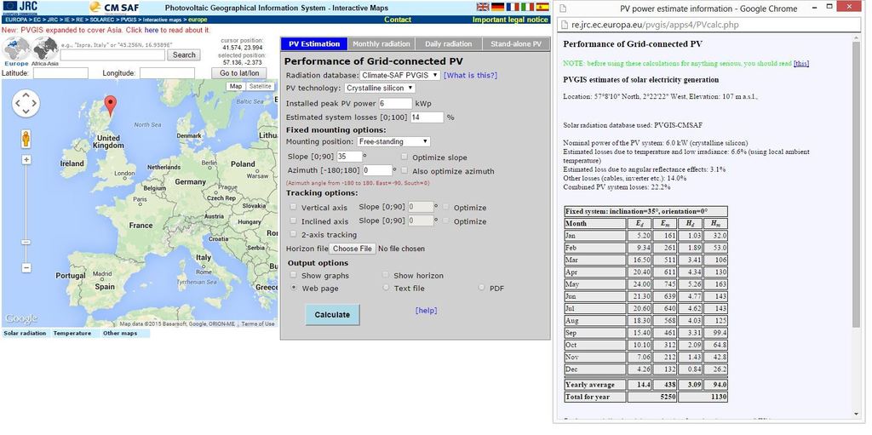Open the Radiation database dropdown
This screenshot has width=872, height=435.
point(400,75)
